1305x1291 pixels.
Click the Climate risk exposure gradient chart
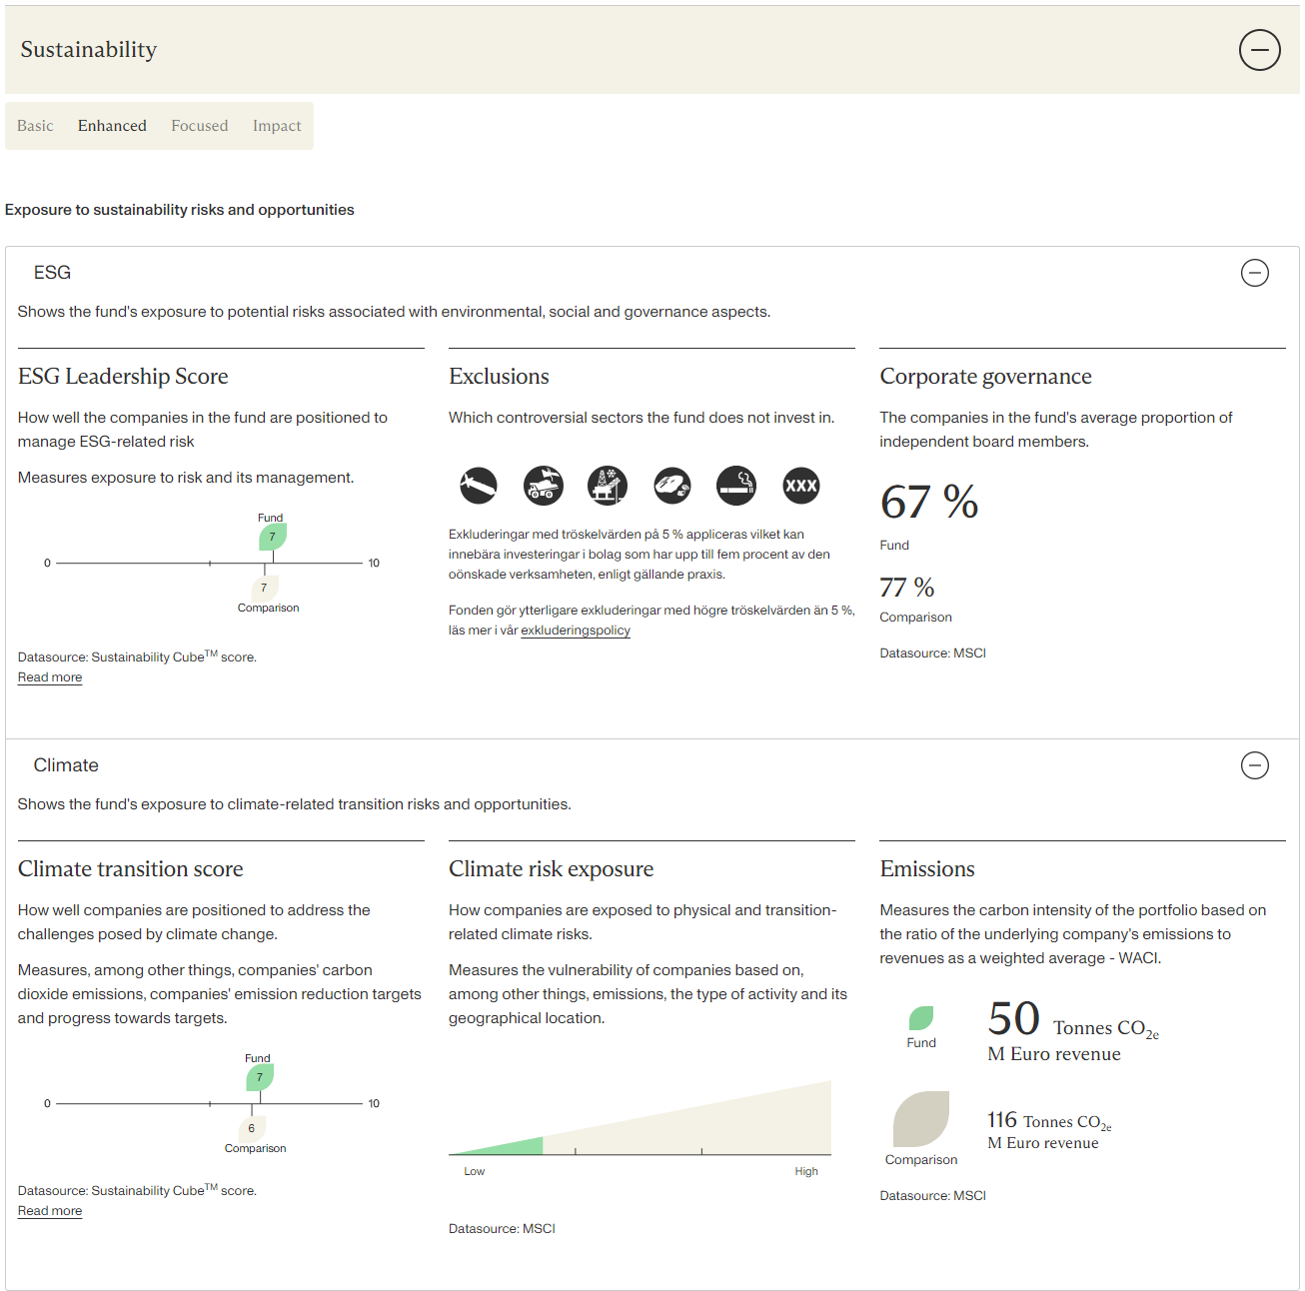[640, 1119]
